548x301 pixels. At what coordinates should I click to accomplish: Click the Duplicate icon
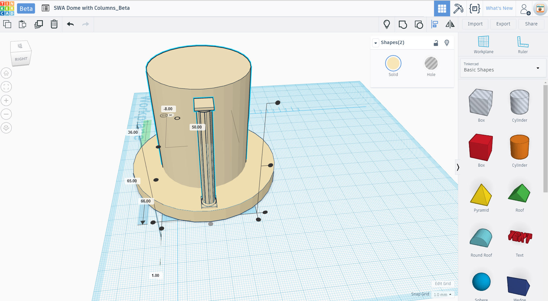(39, 24)
